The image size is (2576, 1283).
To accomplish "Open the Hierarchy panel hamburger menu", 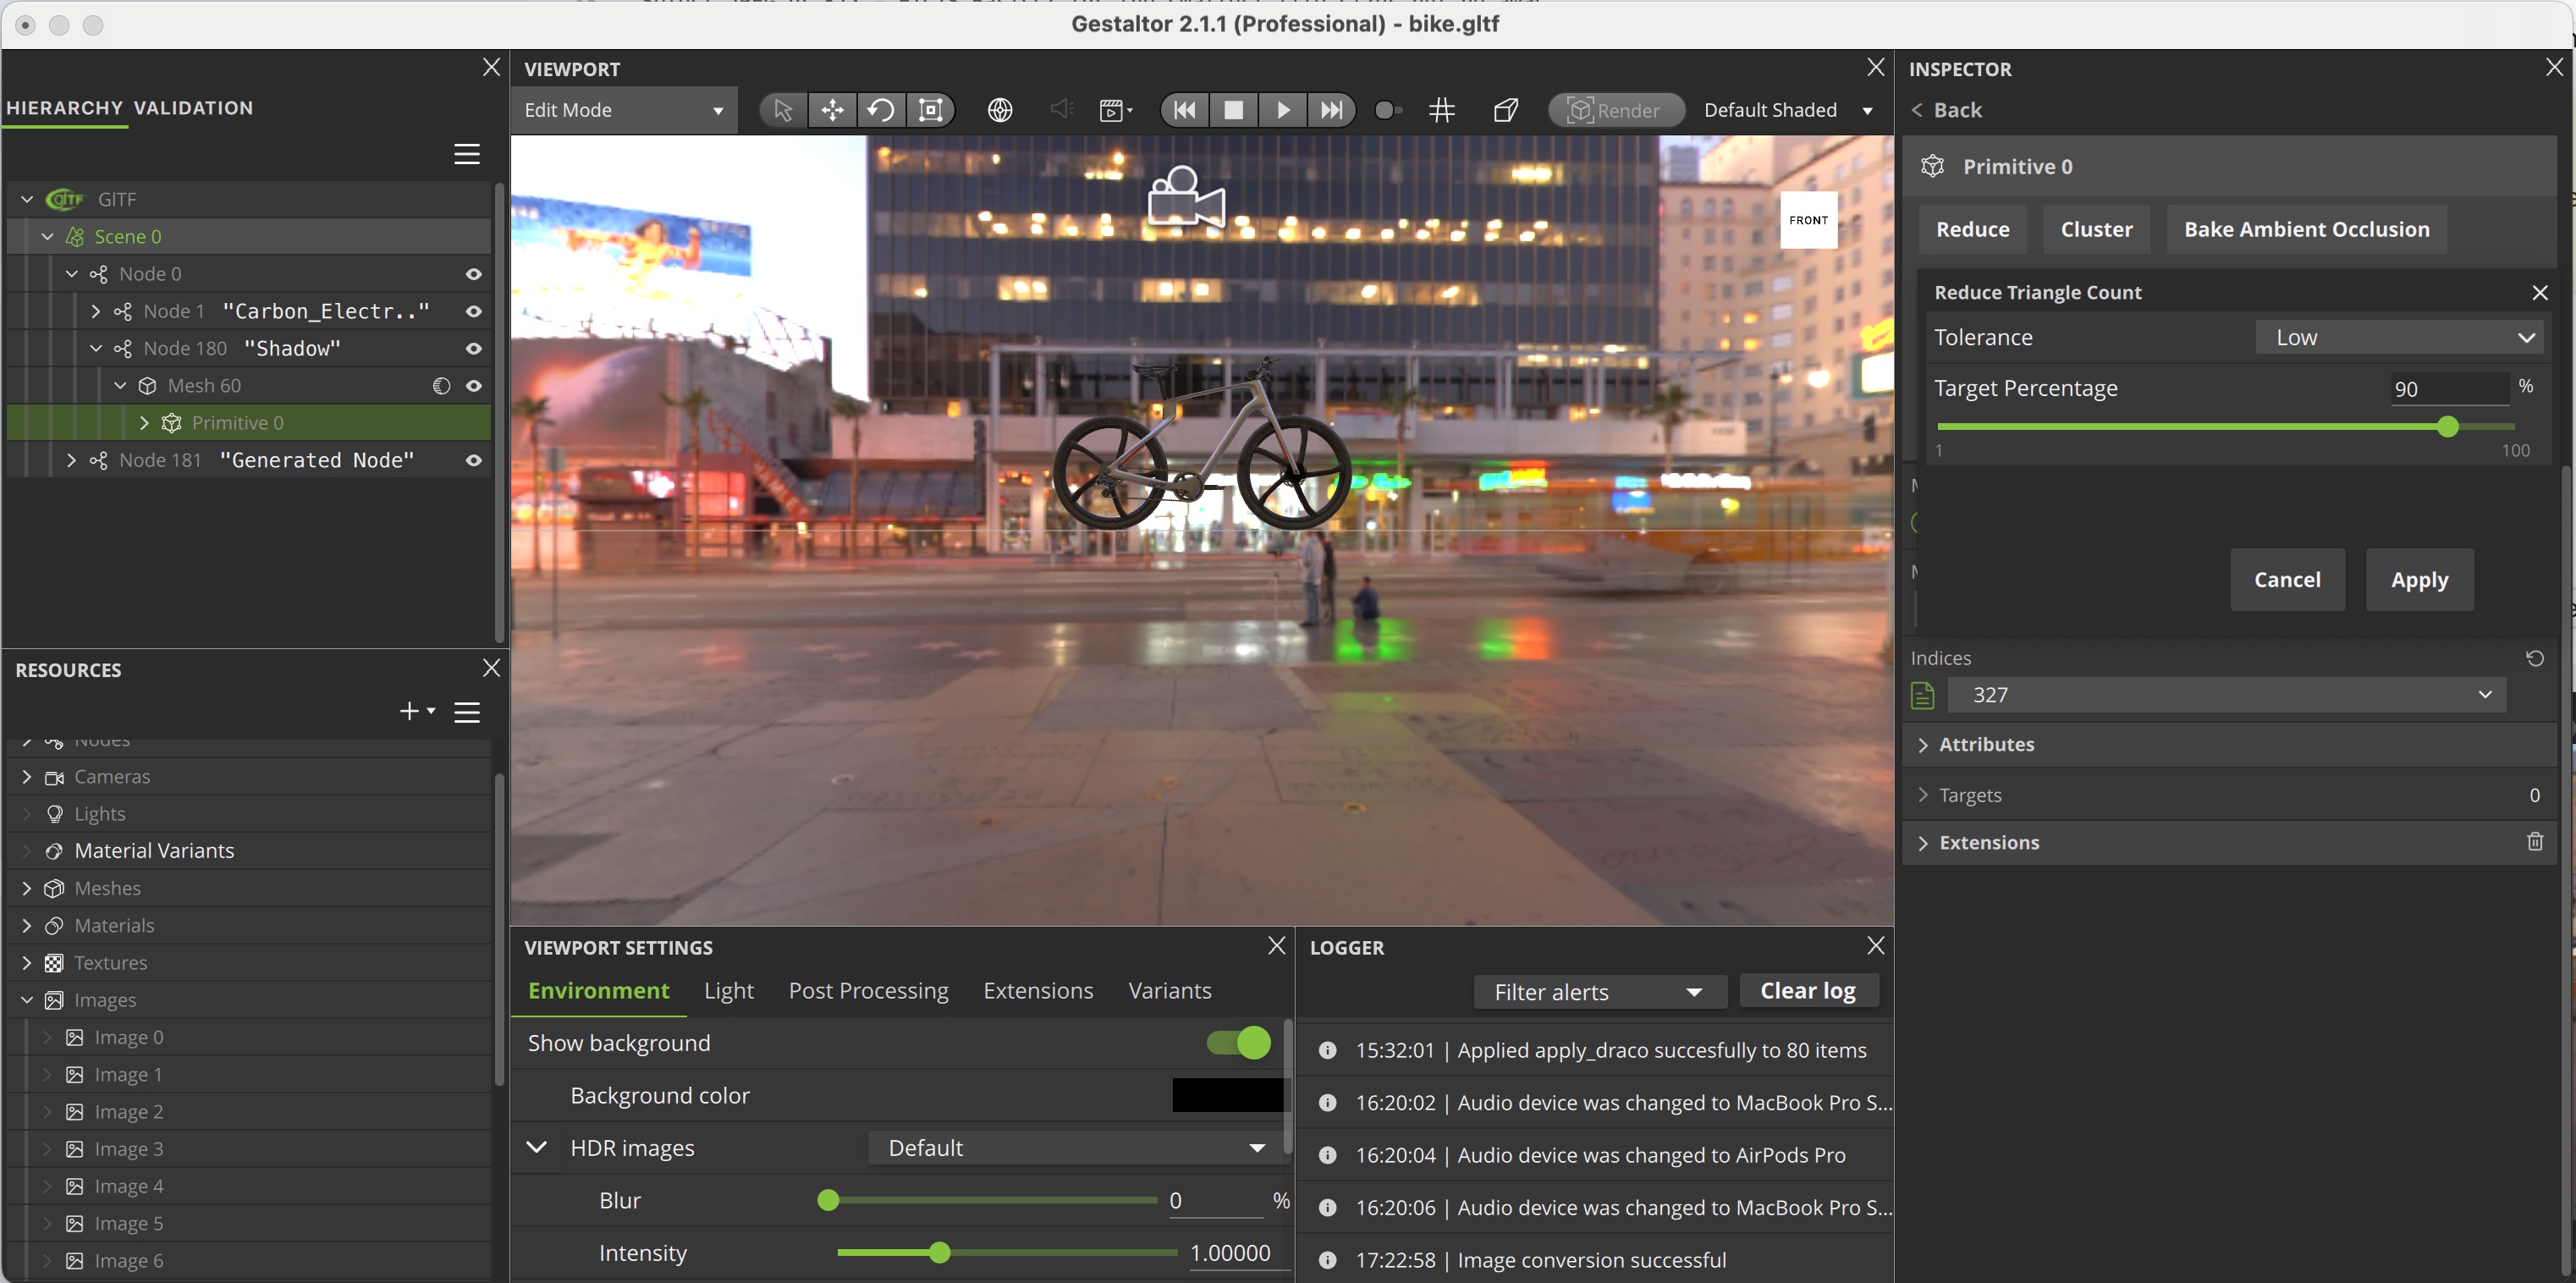I will pos(467,154).
